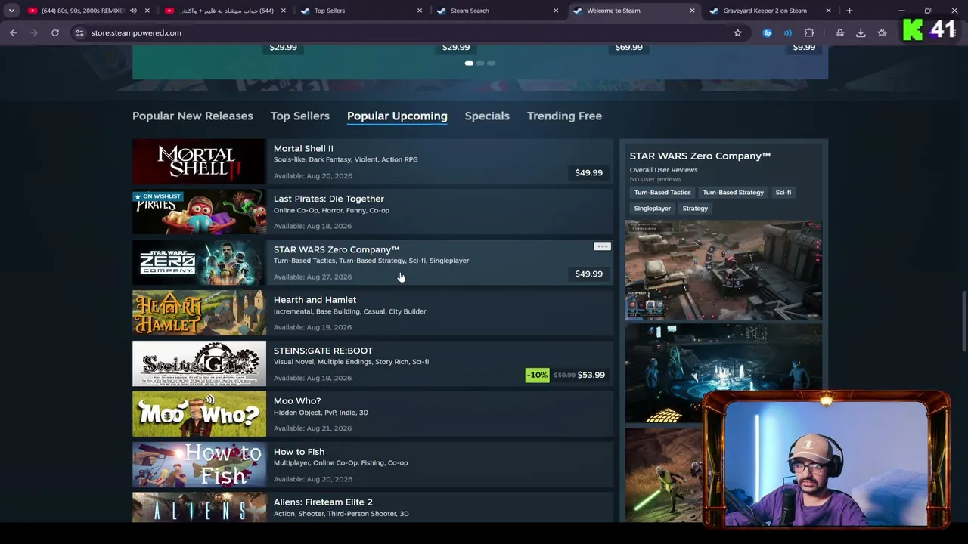The width and height of the screenshot is (968, 544).
Task: Click the ON WISHLIST badge on Last Pirates
Action: (x=157, y=196)
